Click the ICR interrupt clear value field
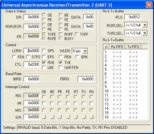This screenshot has width=154, height=134. tap(32, 117)
